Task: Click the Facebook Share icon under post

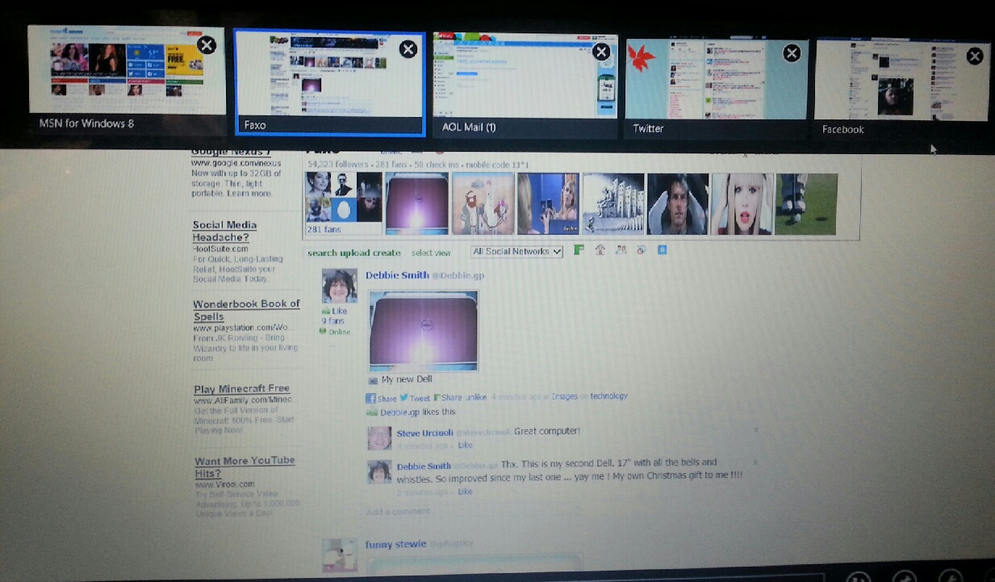Action: (x=371, y=398)
